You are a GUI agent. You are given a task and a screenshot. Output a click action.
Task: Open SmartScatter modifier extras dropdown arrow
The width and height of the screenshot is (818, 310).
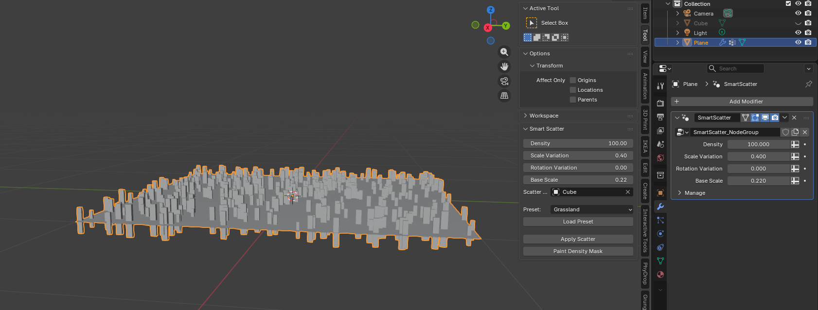tap(784, 118)
